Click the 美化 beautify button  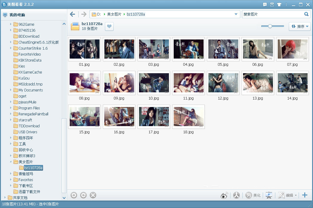click(x=253, y=195)
